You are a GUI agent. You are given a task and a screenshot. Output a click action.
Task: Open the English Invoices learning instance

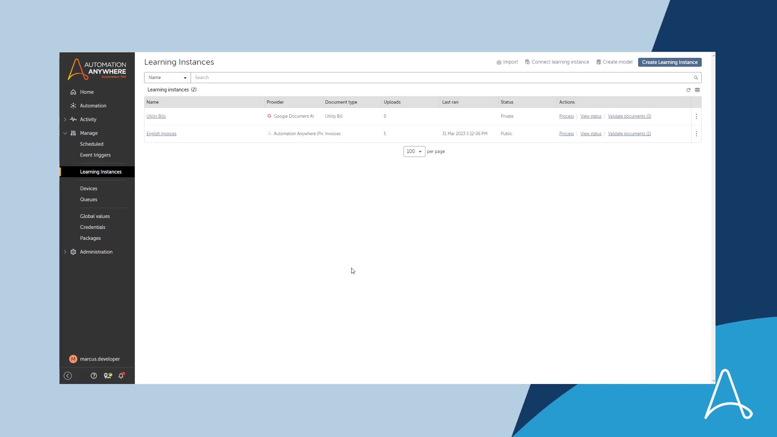[x=161, y=134]
